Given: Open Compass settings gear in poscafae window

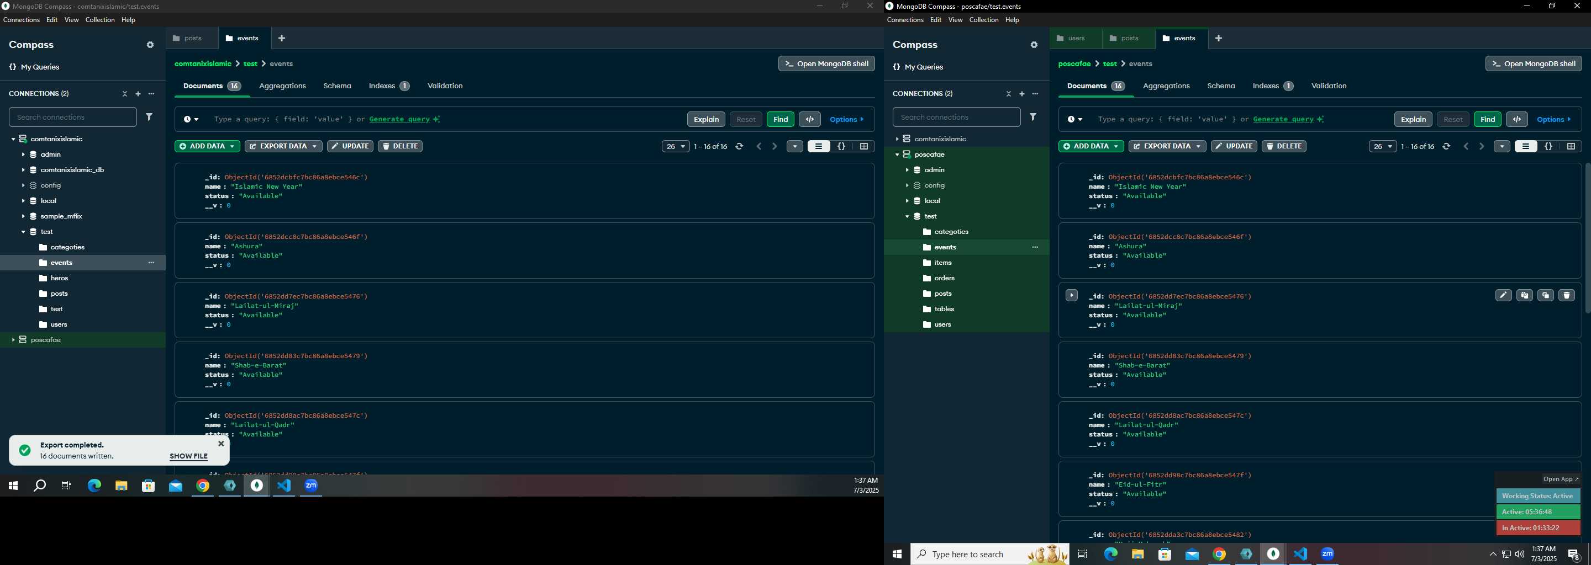Looking at the screenshot, I should pyautogui.click(x=1034, y=45).
